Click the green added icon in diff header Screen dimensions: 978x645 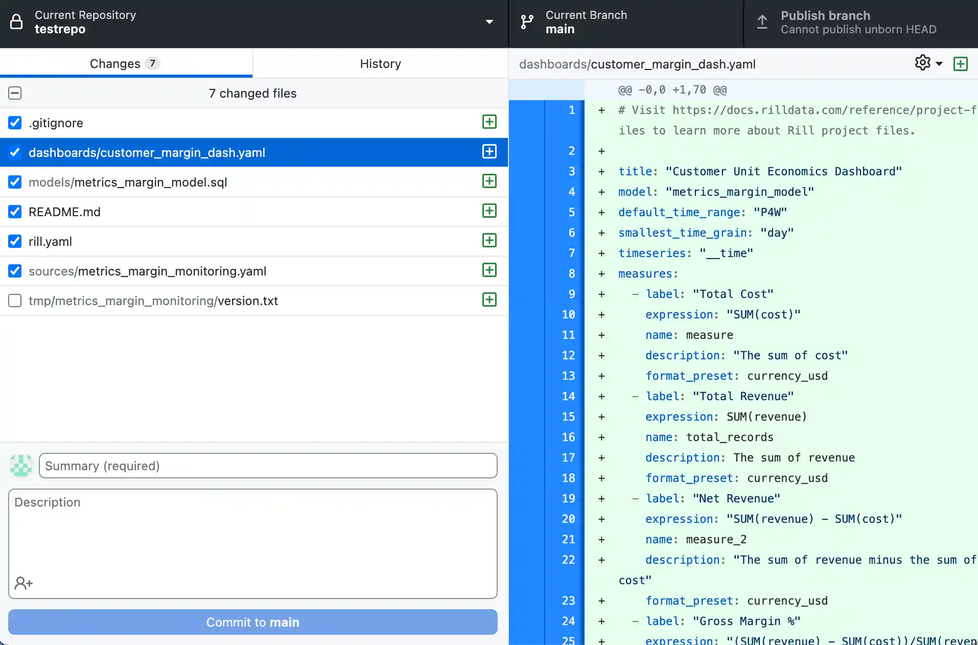click(x=960, y=64)
